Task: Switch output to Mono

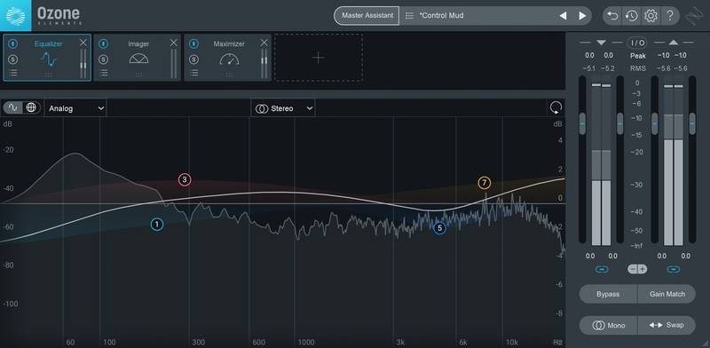Action: tap(608, 325)
